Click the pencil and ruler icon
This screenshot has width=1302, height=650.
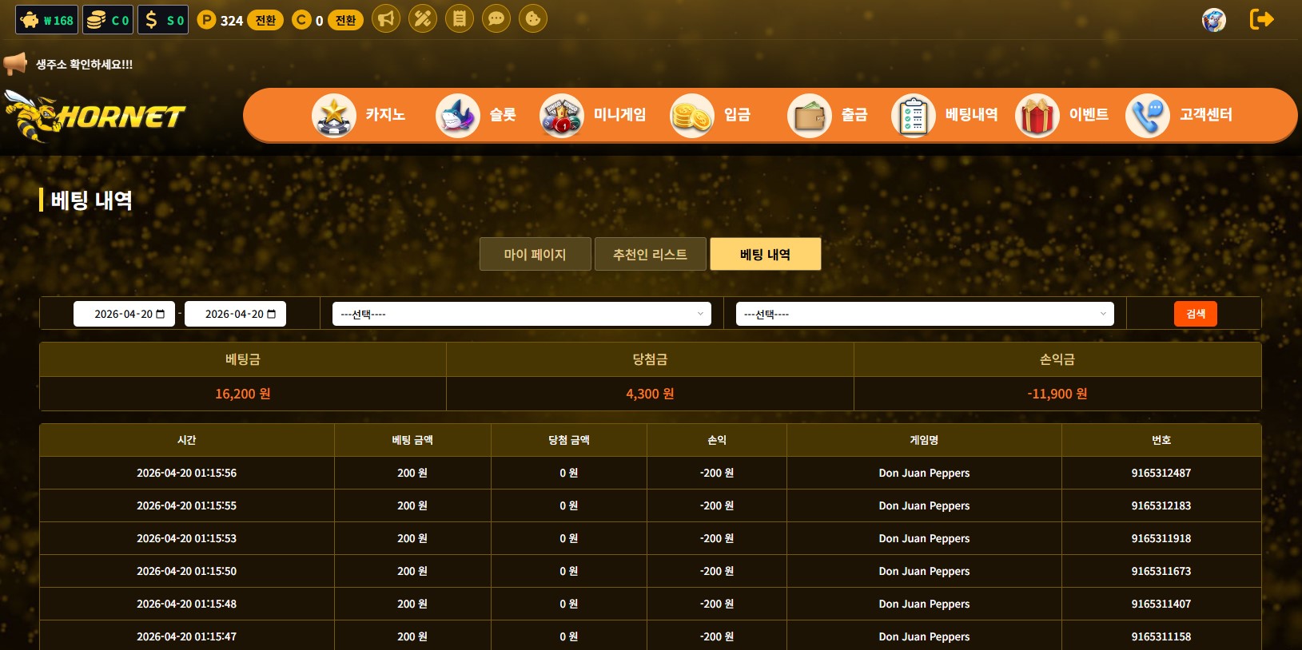point(423,18)
